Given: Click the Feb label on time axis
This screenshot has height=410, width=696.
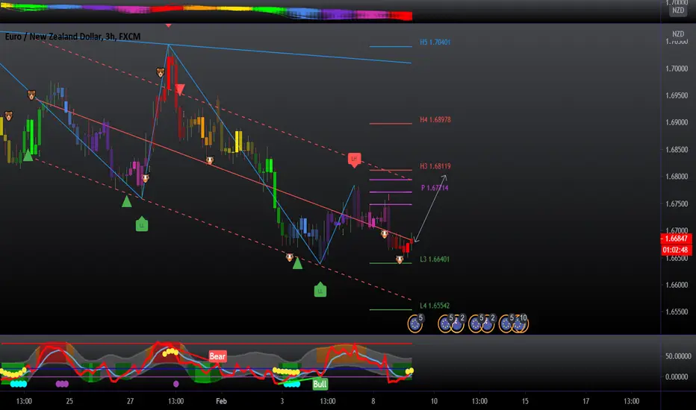Looking at the screenshot, I should [x=221, y=401].
